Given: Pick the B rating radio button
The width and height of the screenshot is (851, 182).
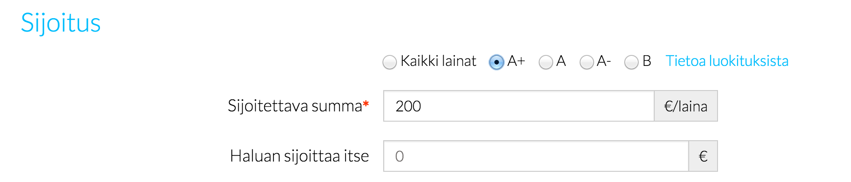Looking at the screenshot, I should [631, 62].
